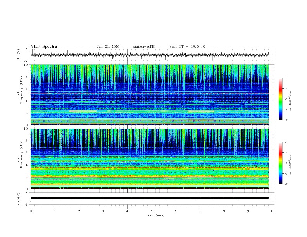Click the ch.2 "Frequency (kHz)" axis label
This screenshot has height=237, width=307.
tap(22, 154)
